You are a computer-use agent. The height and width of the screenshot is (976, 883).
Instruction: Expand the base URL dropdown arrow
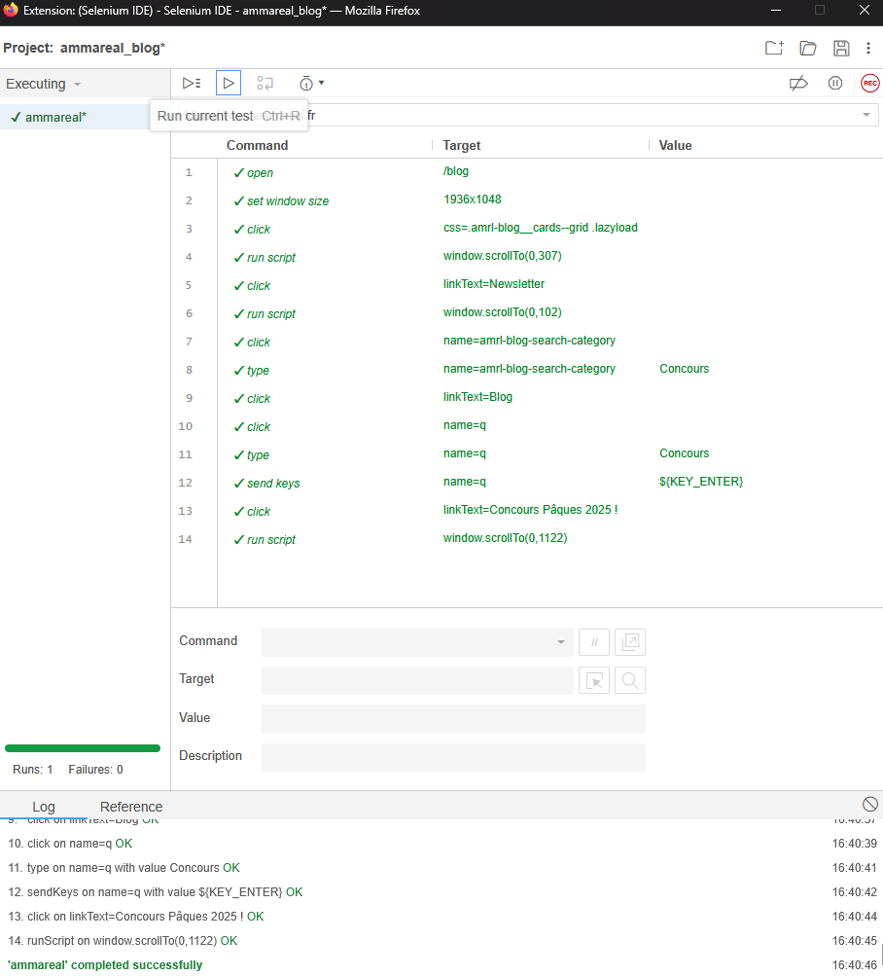865,116
